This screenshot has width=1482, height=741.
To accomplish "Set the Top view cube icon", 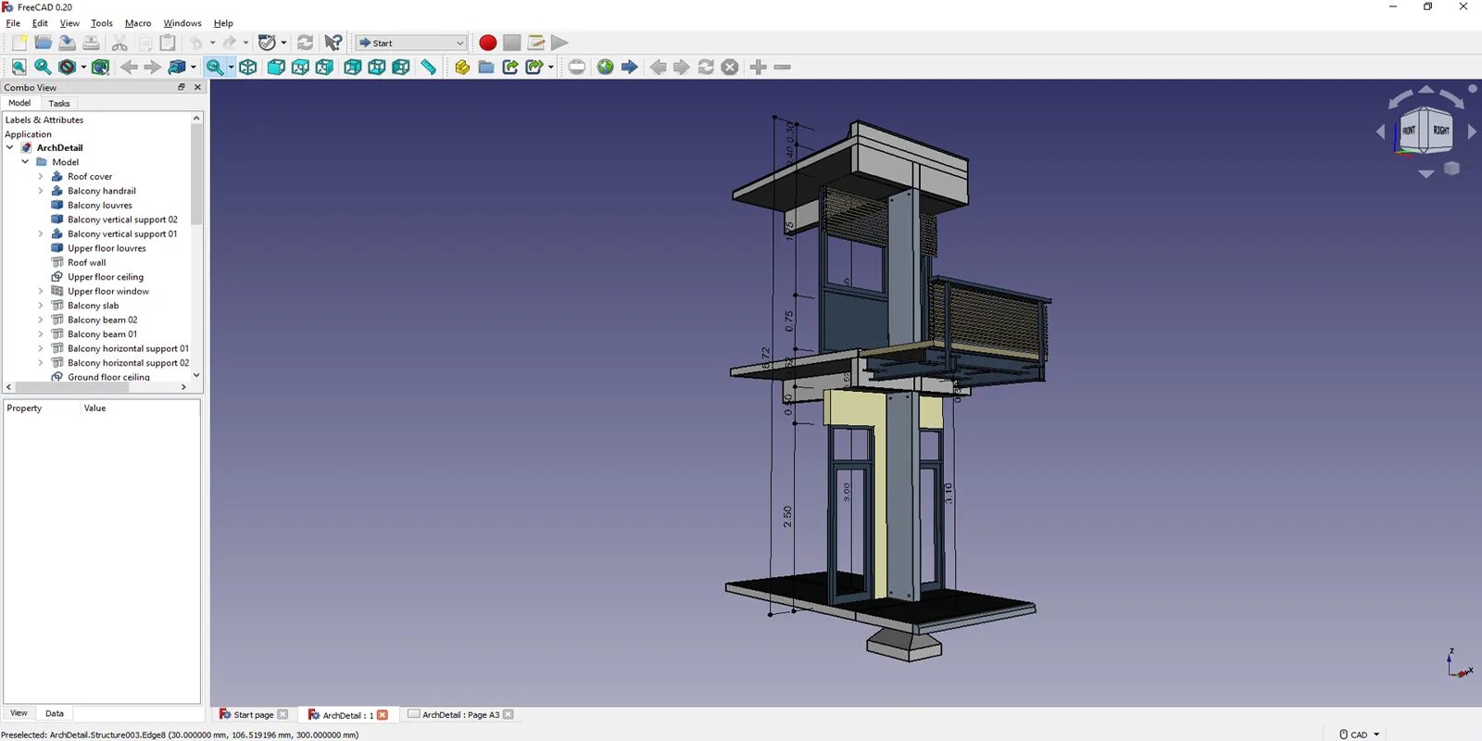I will tap(300, 67).
